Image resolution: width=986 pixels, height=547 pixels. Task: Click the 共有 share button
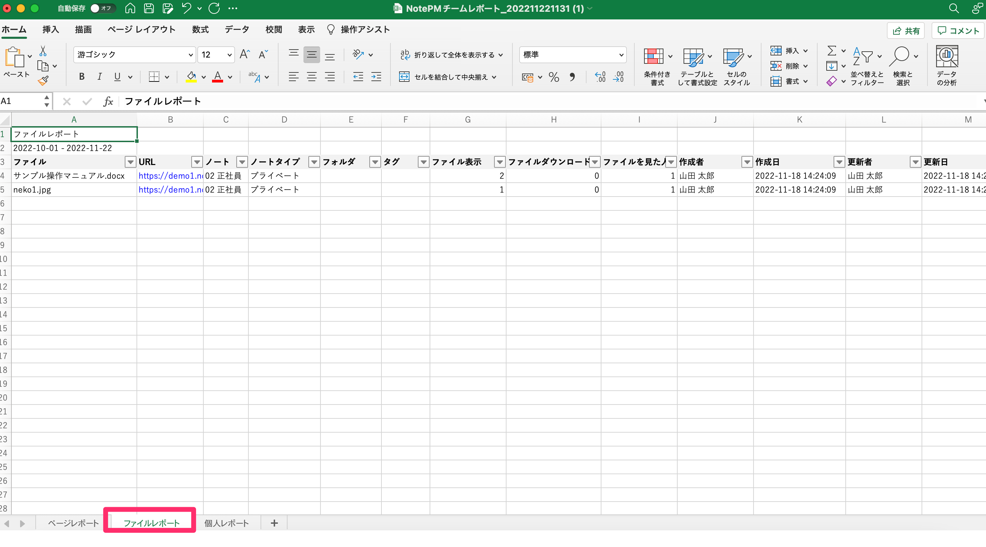[906, 31]
